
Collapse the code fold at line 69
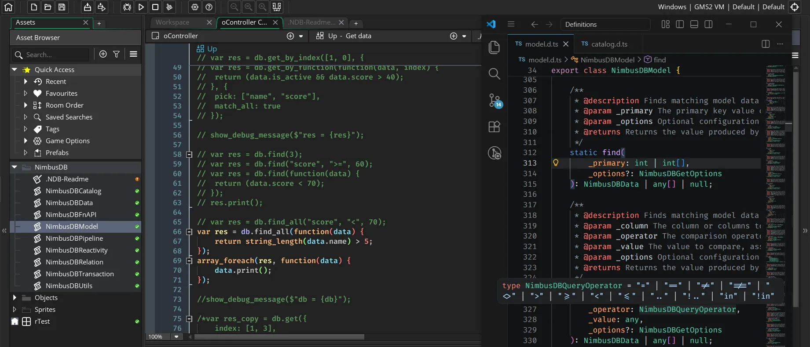(x=189, y=261)
